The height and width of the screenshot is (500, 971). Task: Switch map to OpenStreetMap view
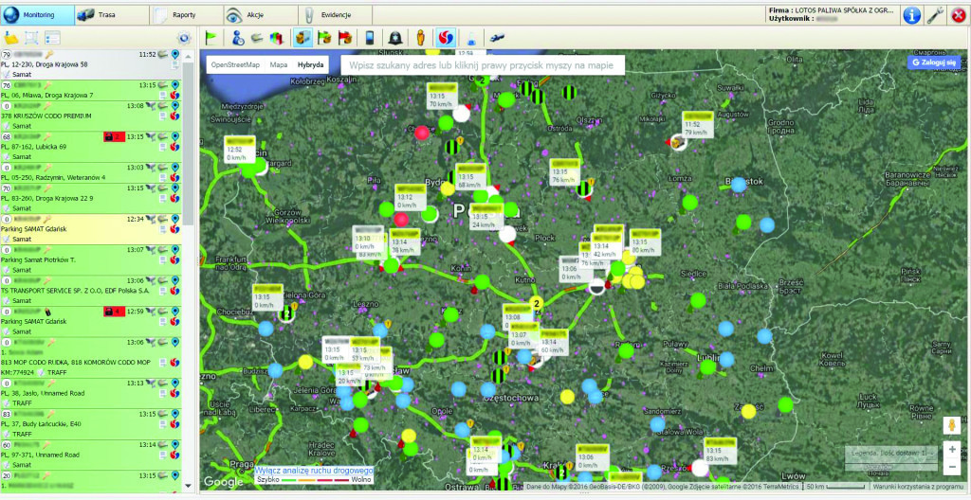[234, 64]
